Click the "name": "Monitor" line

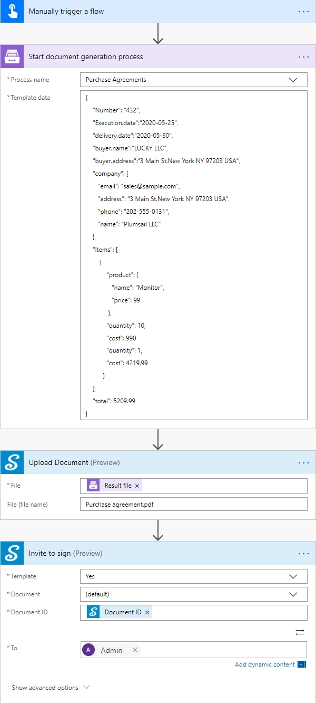pos(139,287)
